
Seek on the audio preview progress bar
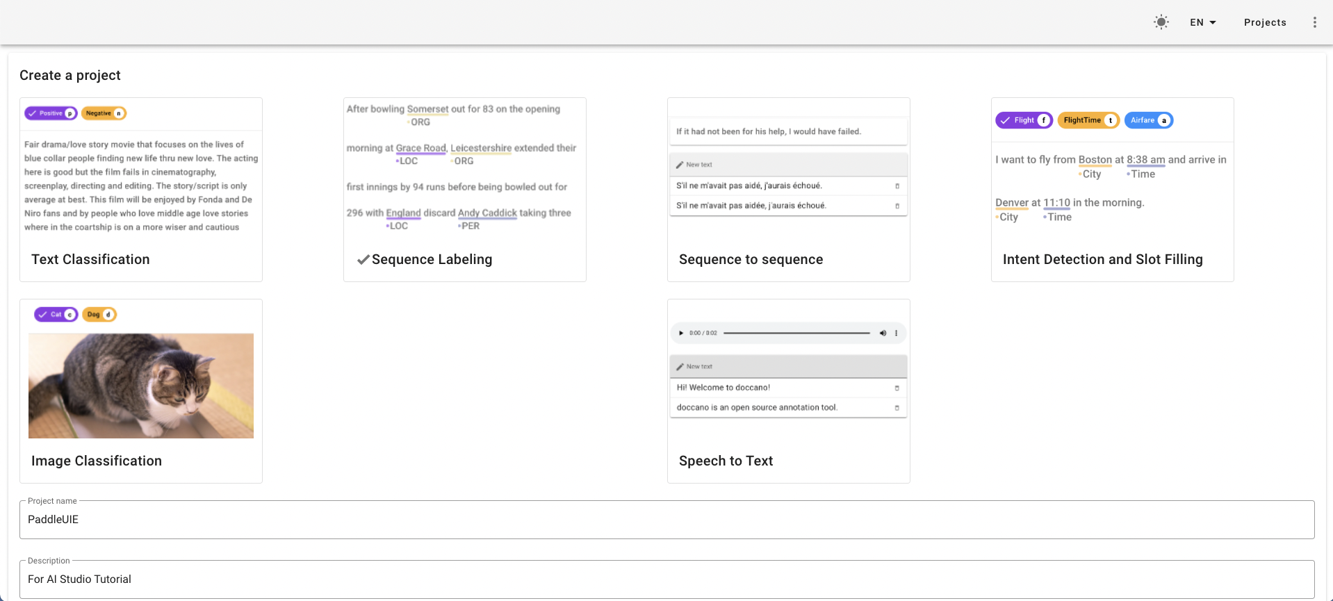click(x=796, y=333)
